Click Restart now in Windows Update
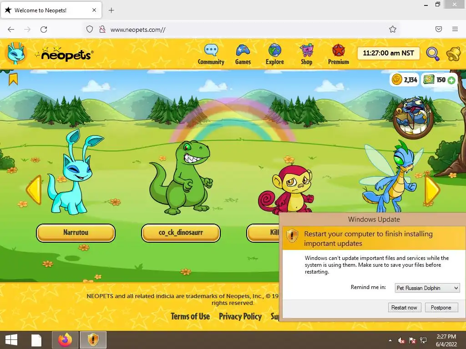 [404, 308]
